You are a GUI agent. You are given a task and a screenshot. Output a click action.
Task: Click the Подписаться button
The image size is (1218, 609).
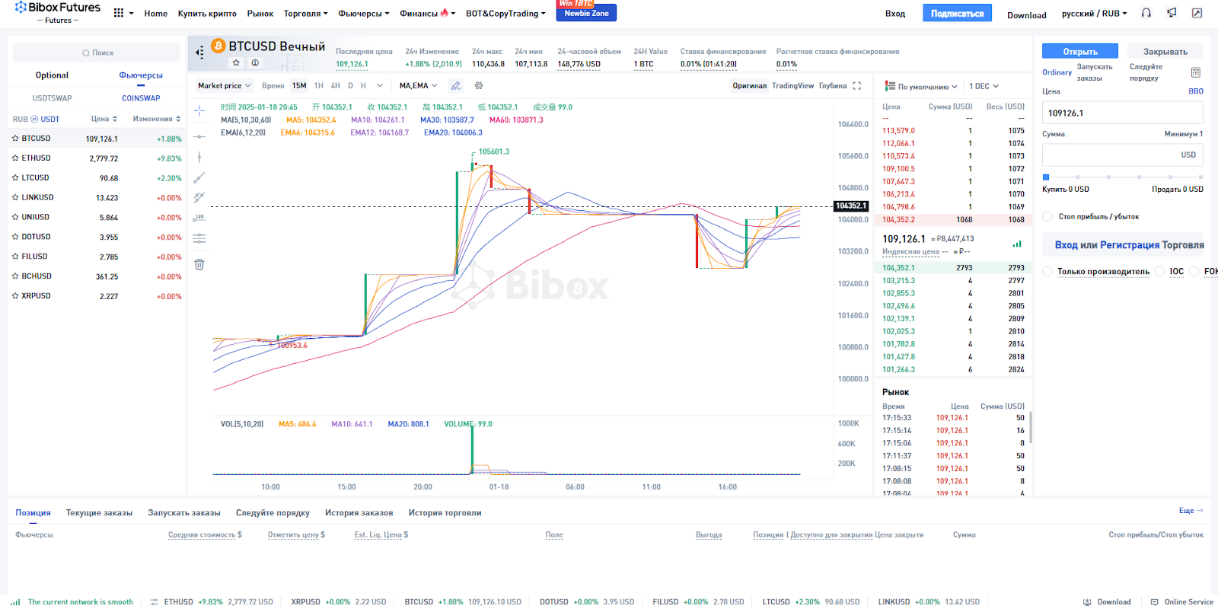tap(957, 13)
